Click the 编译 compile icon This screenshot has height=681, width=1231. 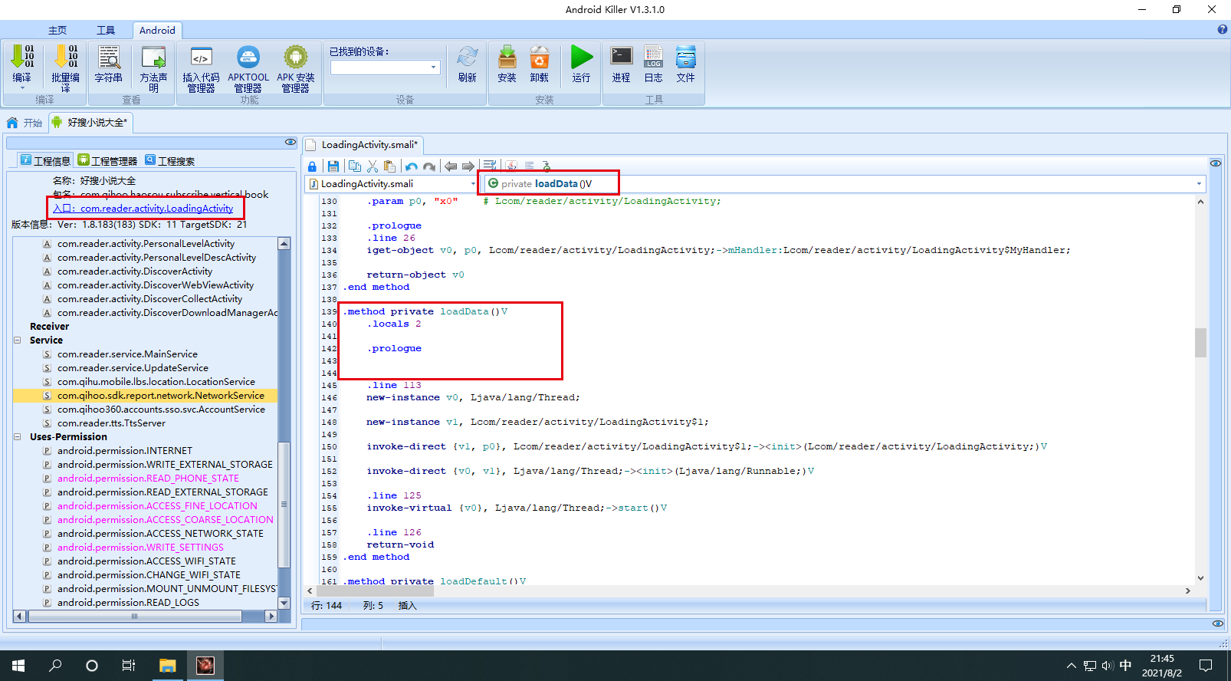tap(22, 58)
